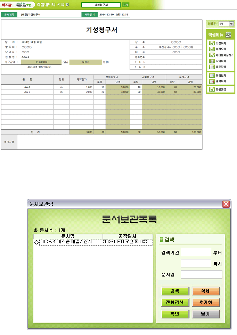Click the 새로작성 new document icon
Viewport: 237px width, 335px height.
212,67
